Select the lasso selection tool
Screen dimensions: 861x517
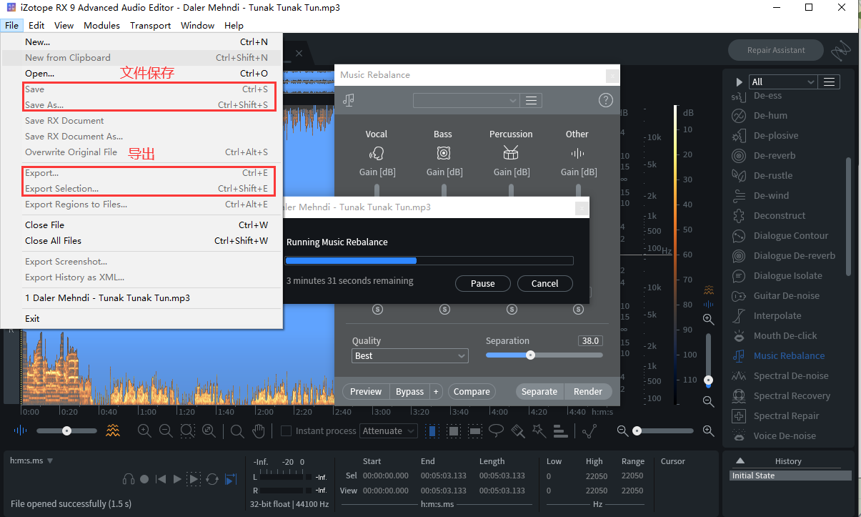point(496,430)
